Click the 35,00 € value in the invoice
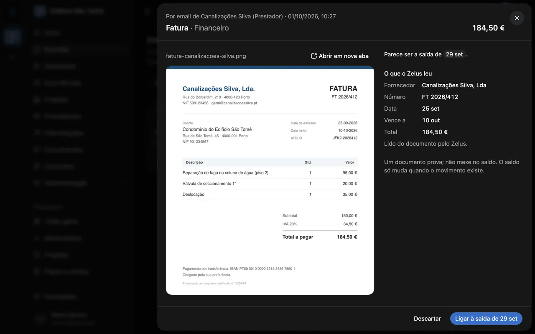Image resolution: width=535 pixels, height=334 pixels. [x=350, y=195]
